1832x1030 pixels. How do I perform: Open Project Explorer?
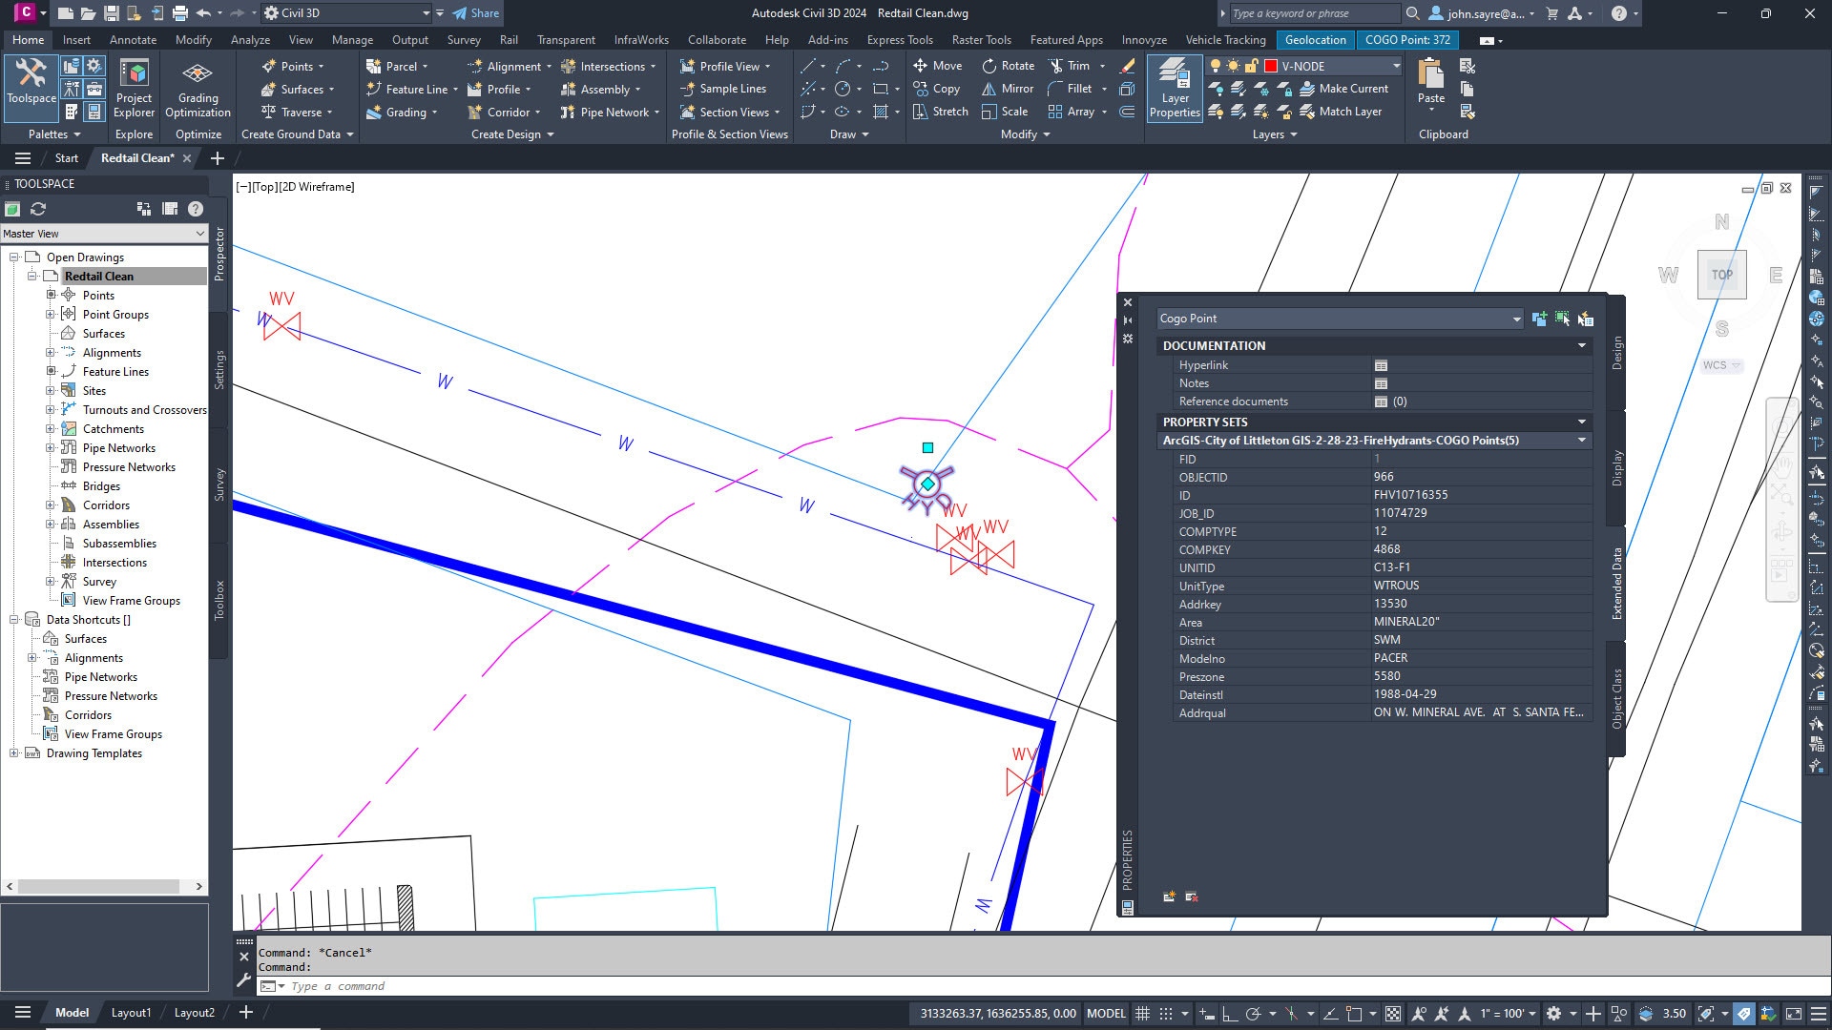pos(134,88)
